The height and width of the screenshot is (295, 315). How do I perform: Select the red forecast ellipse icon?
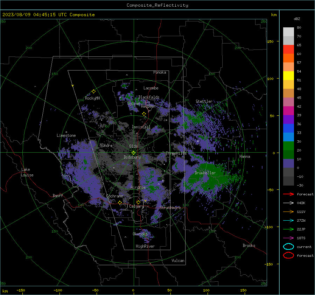click(288, 255)
